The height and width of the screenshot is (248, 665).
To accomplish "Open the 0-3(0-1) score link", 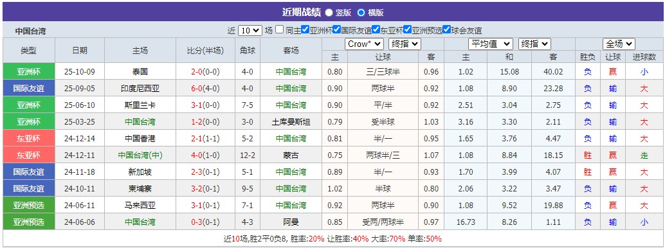I will pyautogui.click(x=206, y=222).
